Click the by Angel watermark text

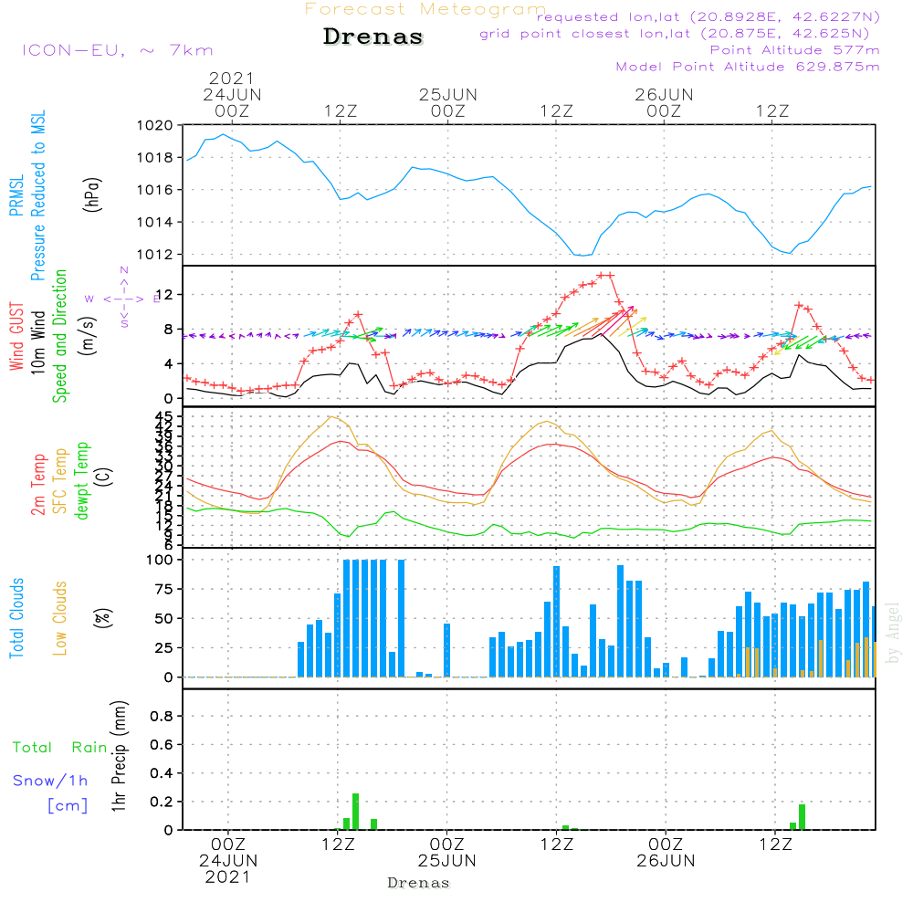click(x=892, y=633)
